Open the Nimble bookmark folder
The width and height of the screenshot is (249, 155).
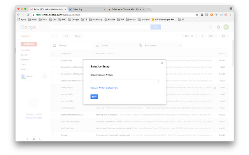coord(110,19)
